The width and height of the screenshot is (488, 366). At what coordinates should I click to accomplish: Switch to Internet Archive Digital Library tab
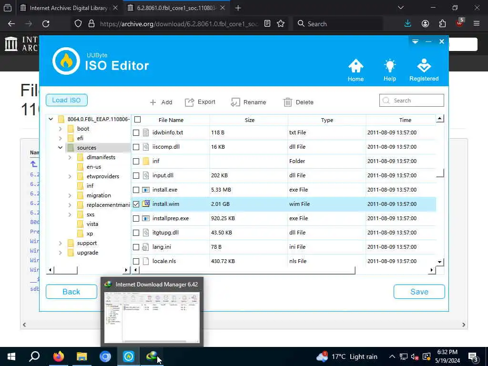point(69,8)
